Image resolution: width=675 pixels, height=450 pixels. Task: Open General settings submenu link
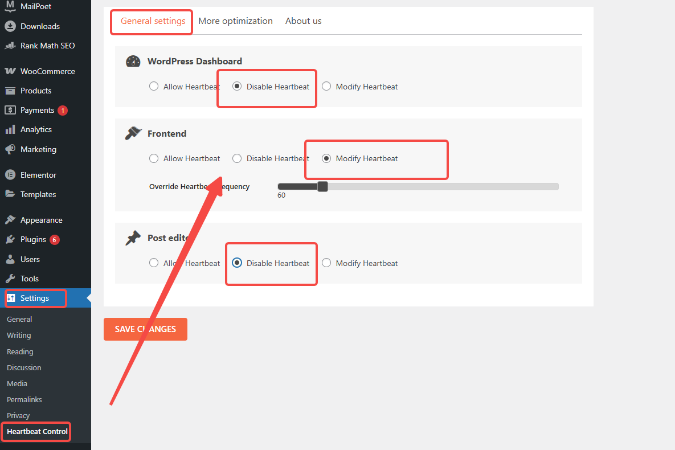19,319
